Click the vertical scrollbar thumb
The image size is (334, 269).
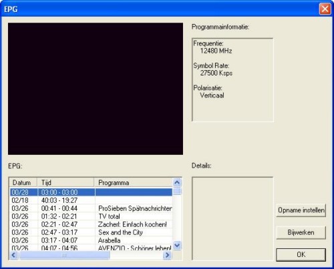(177, 191)
